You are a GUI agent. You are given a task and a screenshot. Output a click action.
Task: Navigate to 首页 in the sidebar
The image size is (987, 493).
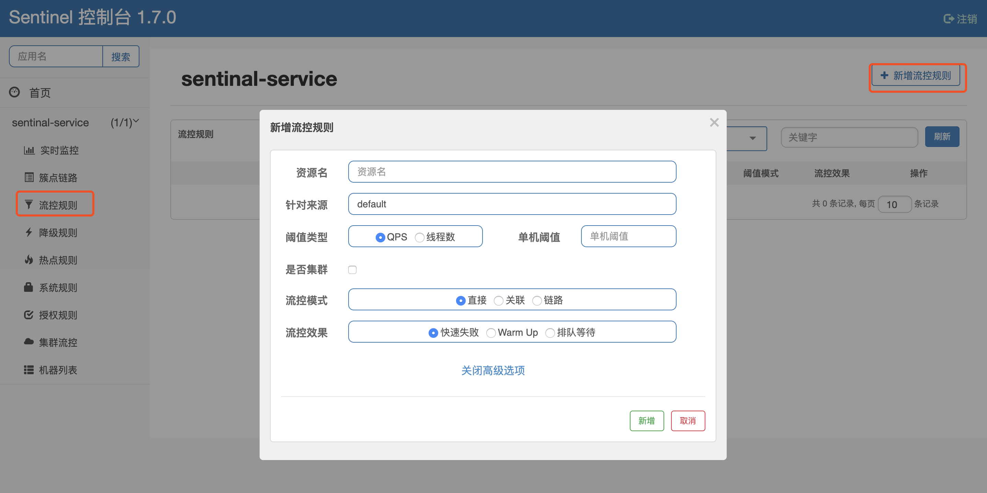point(39,92)
